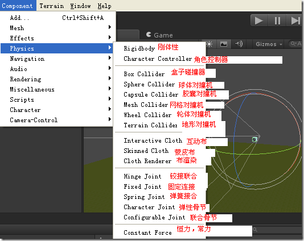This screenshot has width=304, height=241.
Task: Click the bottom panel search magnifier
Action: click(x=255, y=230)
